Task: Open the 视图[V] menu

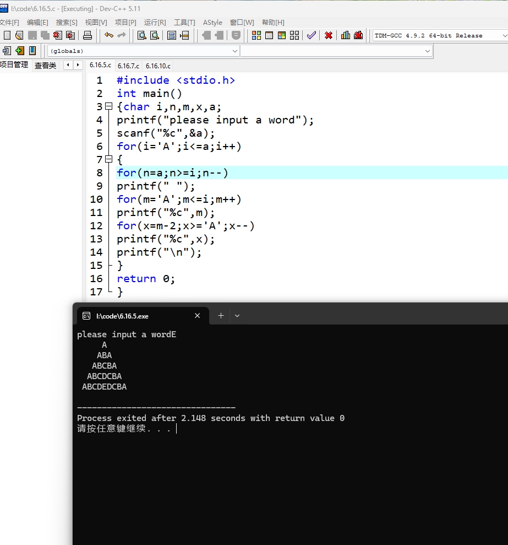Action: (x=96, y=22)
